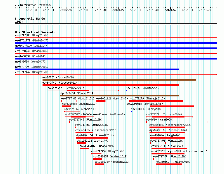The width and height of the screenshot is (224, 174).
Task: Click the 77373.2k ruler tick label
Action: pyautogui.click(x=118, y=10)
